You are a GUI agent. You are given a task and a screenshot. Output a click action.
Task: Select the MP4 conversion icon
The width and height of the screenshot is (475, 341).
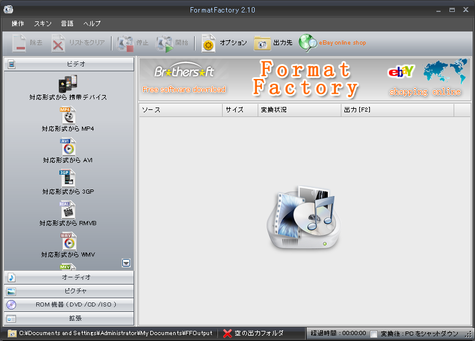click(x=68, y=115)
